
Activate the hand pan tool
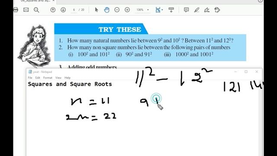[x=107, y=10]
